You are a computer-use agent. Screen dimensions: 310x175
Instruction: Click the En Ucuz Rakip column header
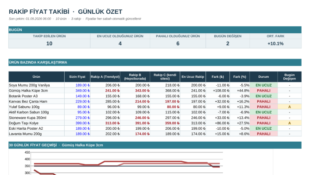[193, 77]
